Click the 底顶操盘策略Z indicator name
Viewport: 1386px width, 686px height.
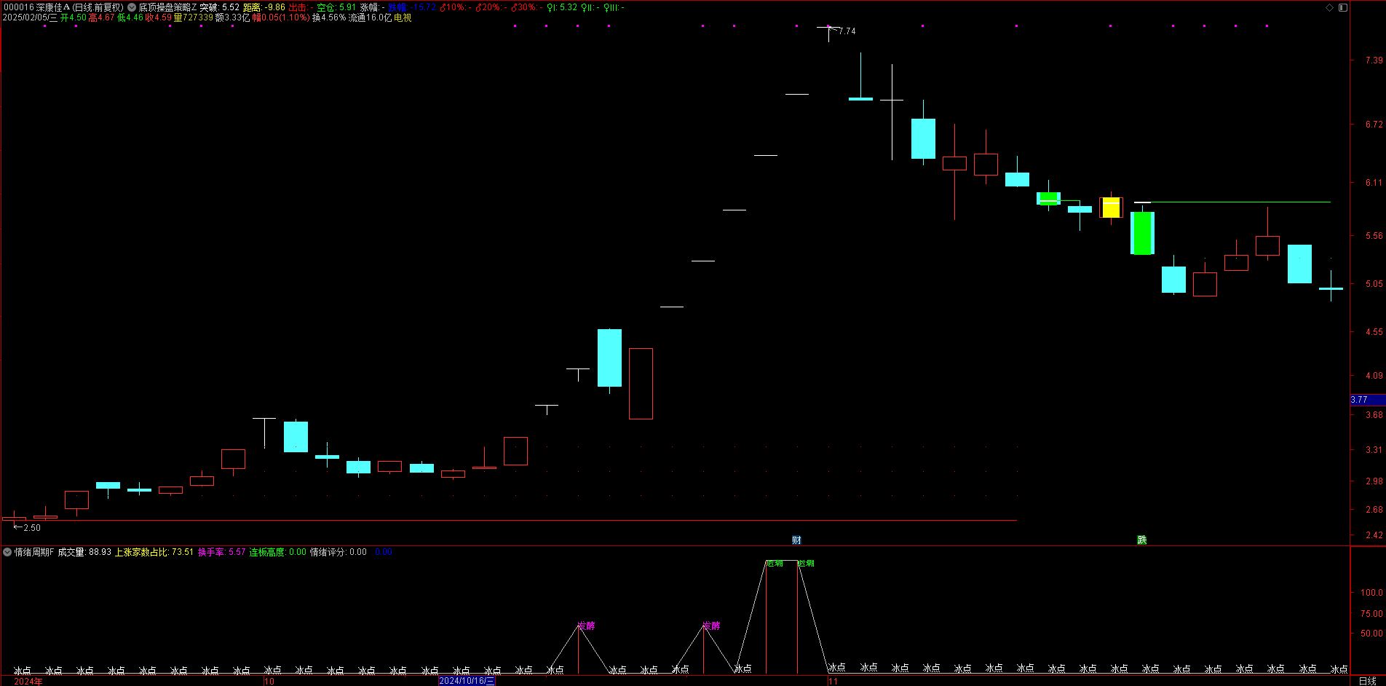[x=168, y=7]
